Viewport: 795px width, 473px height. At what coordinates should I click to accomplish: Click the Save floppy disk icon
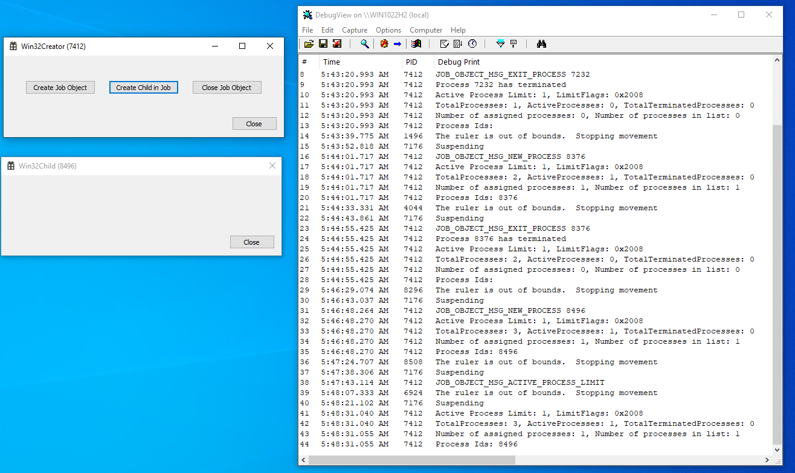[x=323, y=43]
